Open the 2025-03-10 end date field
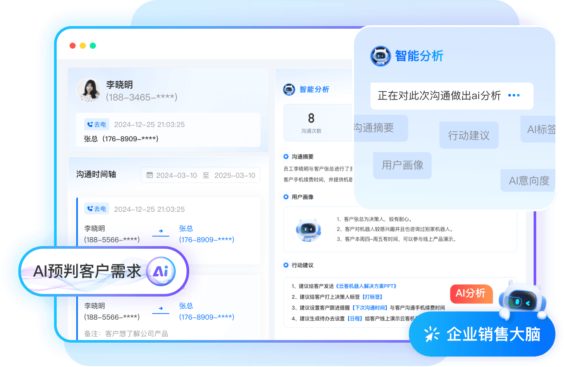 tap(235, 175)
